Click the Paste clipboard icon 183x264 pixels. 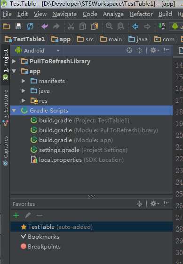95,26
